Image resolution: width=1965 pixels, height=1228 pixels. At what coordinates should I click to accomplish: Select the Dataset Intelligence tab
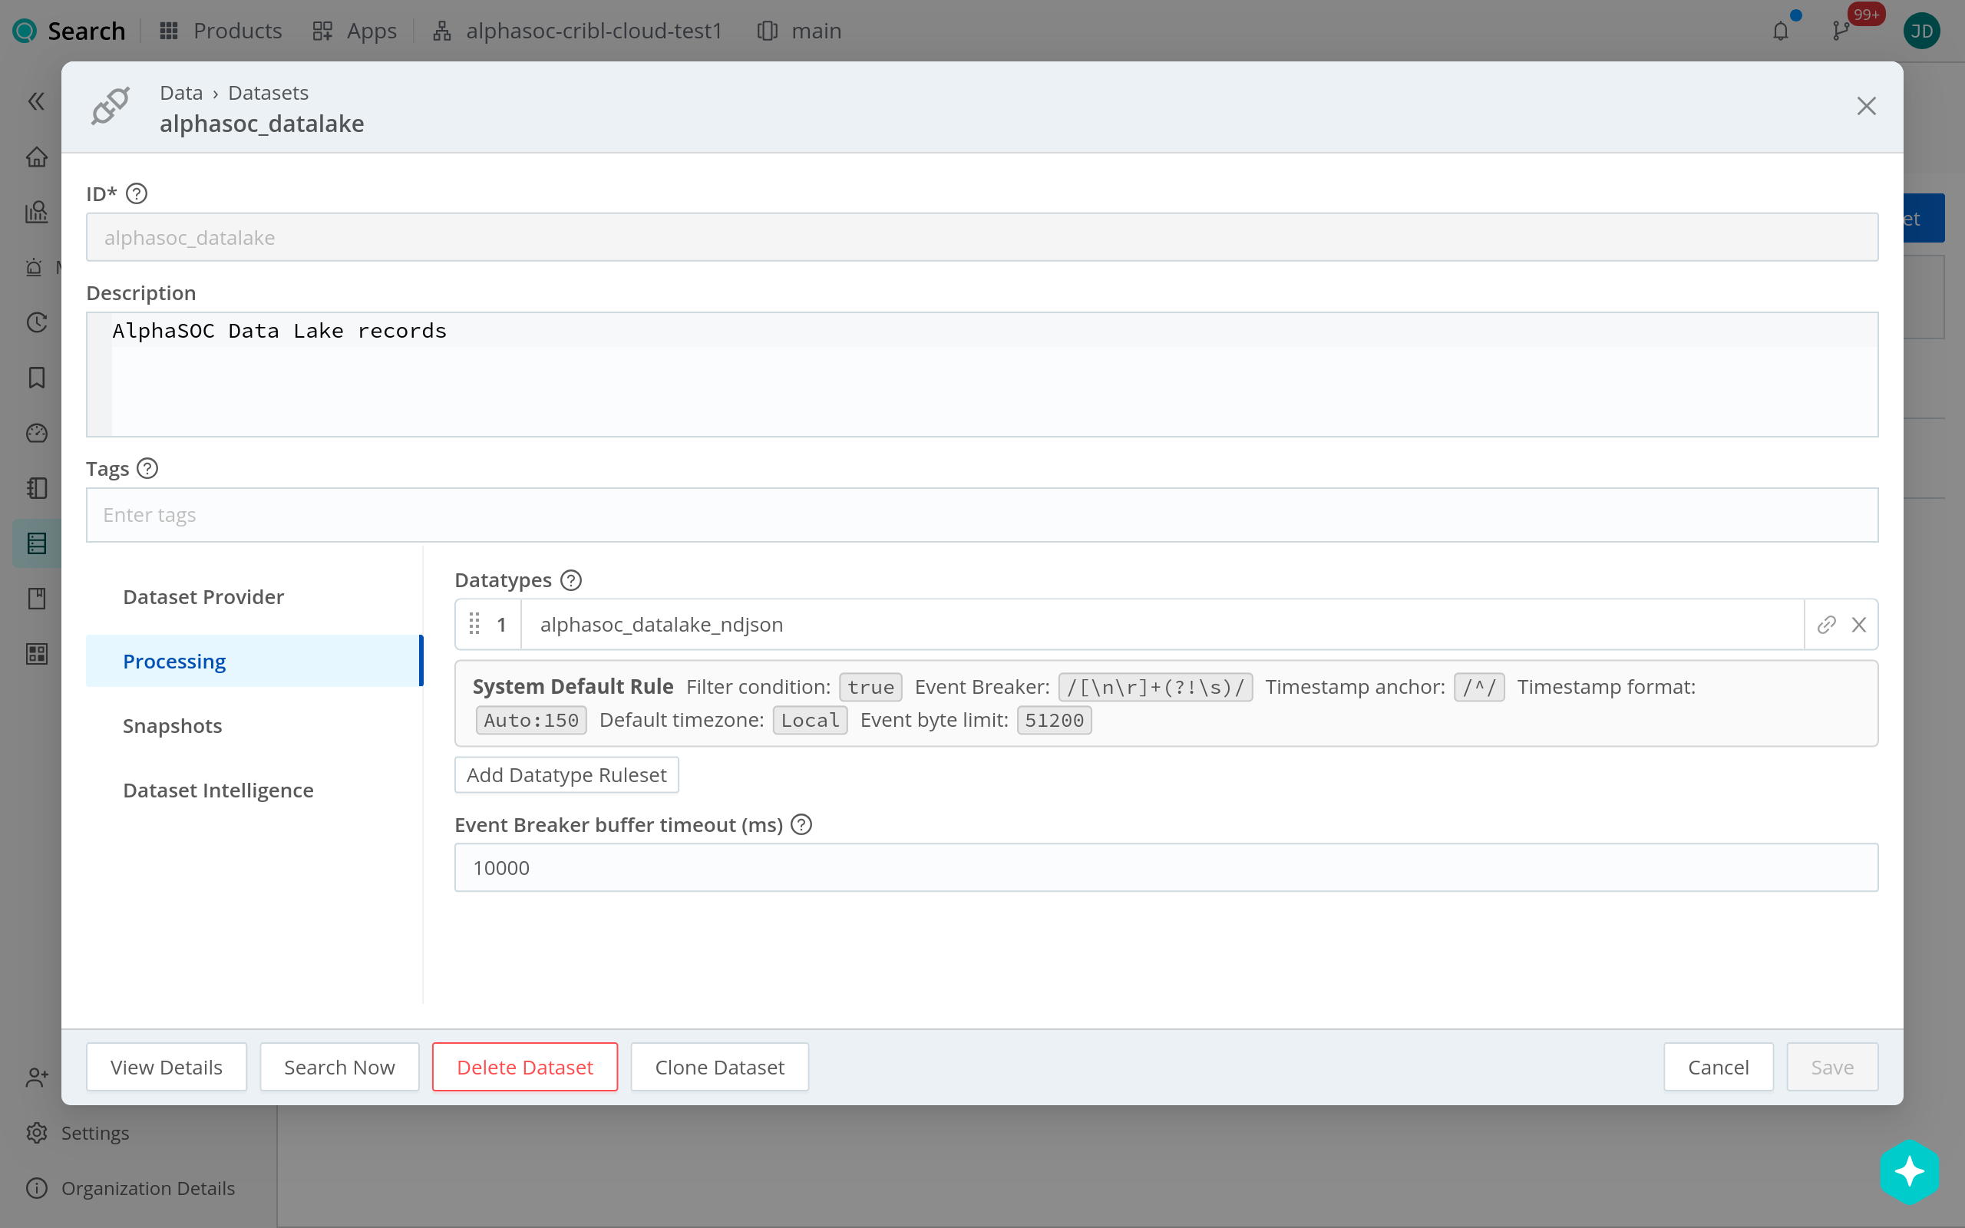point(254,791)
